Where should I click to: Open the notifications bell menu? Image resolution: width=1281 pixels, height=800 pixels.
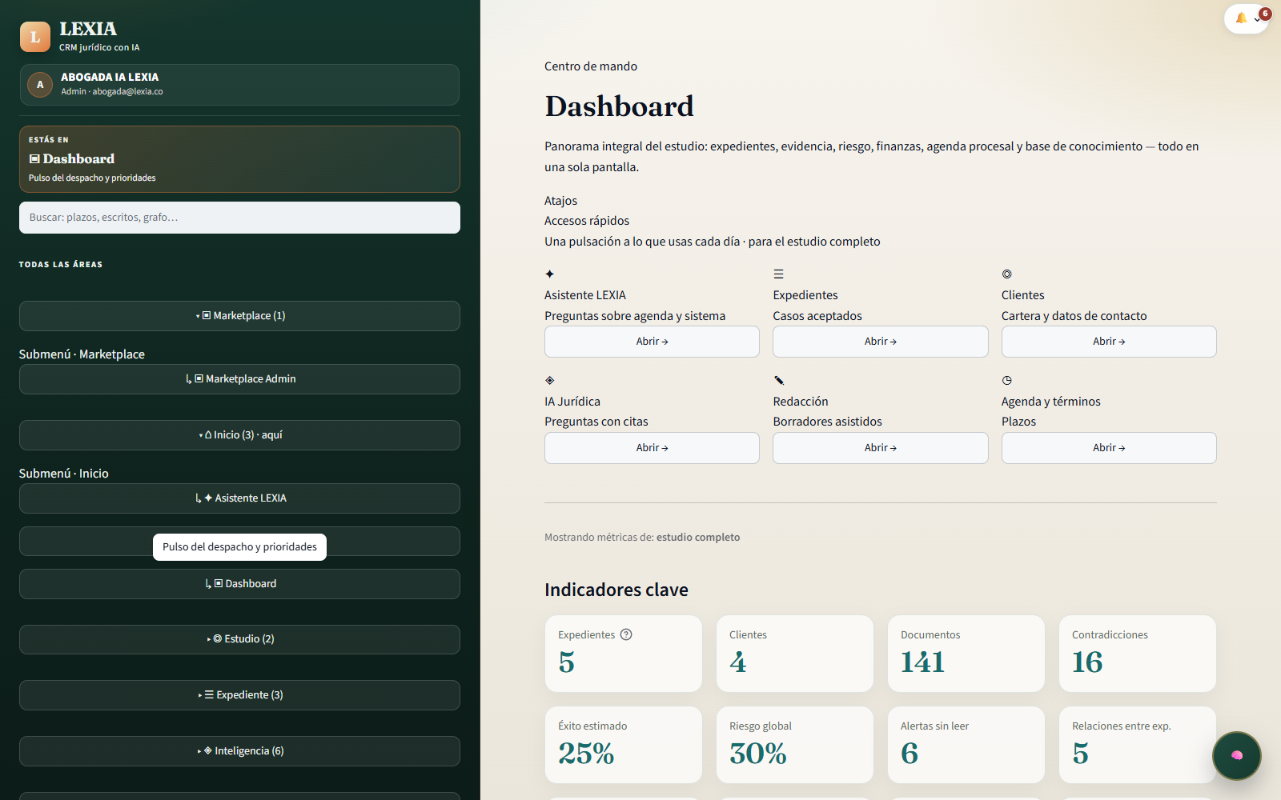click(x=1247, y=18)
